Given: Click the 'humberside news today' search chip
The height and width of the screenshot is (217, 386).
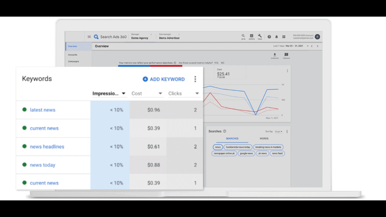Looking at the screenshot, I should click(238, 147).
